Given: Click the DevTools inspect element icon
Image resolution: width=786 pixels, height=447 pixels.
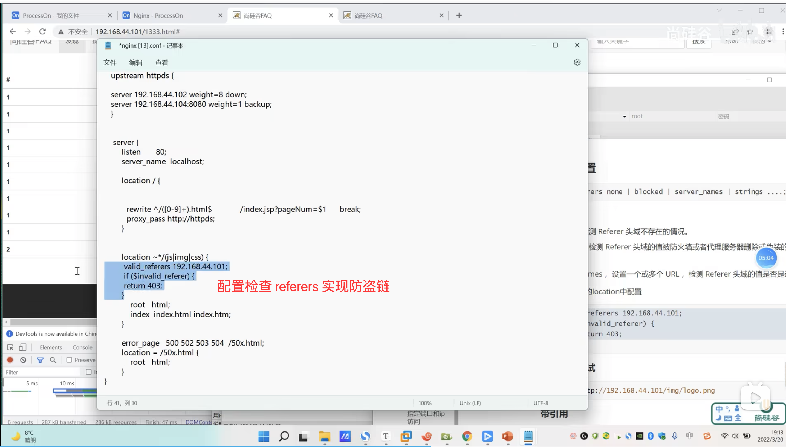Looking at the screenshot, I should [10, 347].
